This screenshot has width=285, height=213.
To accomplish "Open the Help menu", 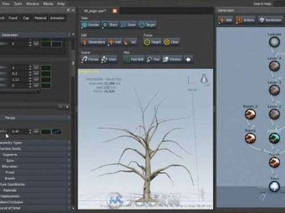I will coord(61,3).
